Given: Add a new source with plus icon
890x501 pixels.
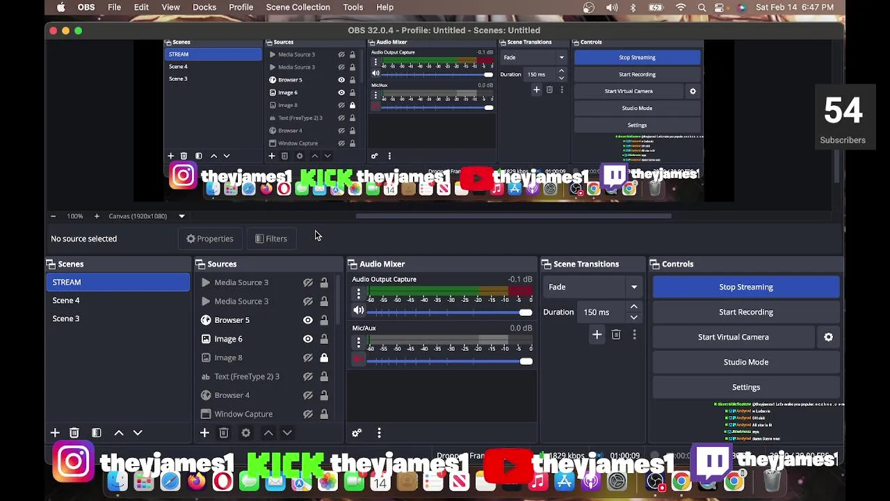Looking at the screenshot, I should [204, 433].
